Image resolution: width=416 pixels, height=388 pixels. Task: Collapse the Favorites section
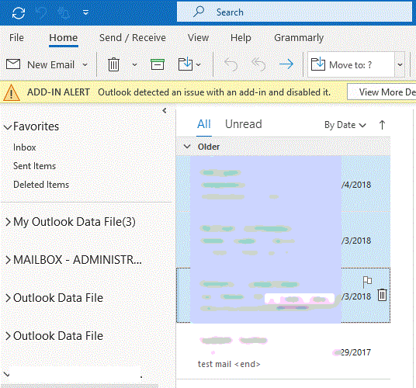click(8, 127)
